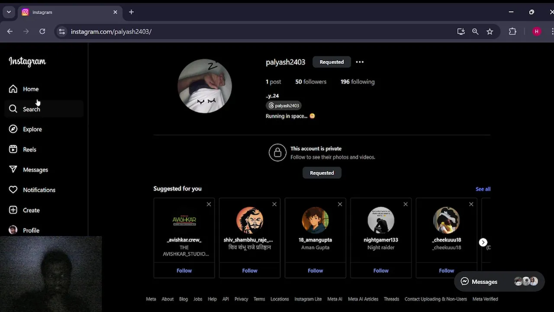Click See all suggestions
Image resolution: width=554 pixels, height=312 pixels.
coord(483,189)
